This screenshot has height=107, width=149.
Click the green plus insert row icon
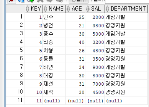pos(31,1)
